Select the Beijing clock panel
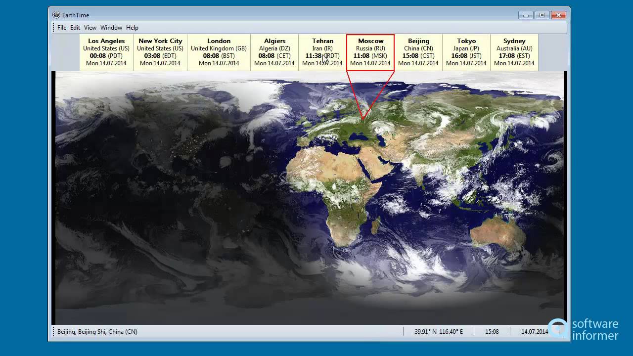The height and width of the screenshot is (356, 633). pyautogui.click(x=418, y=52)
